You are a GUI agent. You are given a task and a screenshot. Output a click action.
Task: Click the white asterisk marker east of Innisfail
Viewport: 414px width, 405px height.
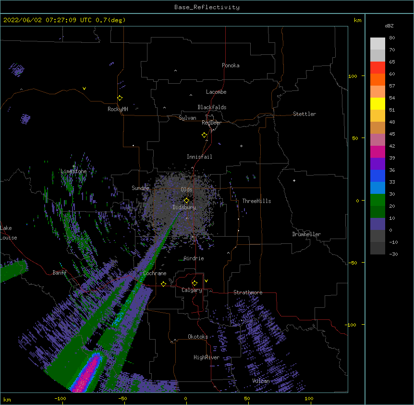pos(241,146)
